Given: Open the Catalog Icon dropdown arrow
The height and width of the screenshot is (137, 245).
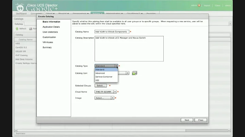Looking at the screenshot, I should click(x=128, y=73).
